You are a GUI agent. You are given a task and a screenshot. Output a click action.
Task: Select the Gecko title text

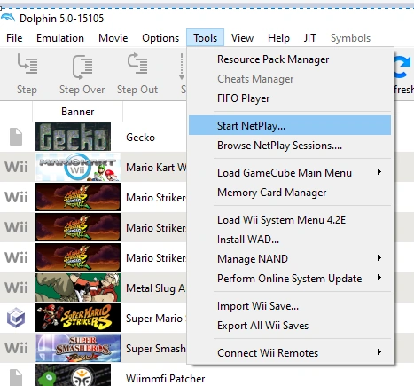(140, 138)
